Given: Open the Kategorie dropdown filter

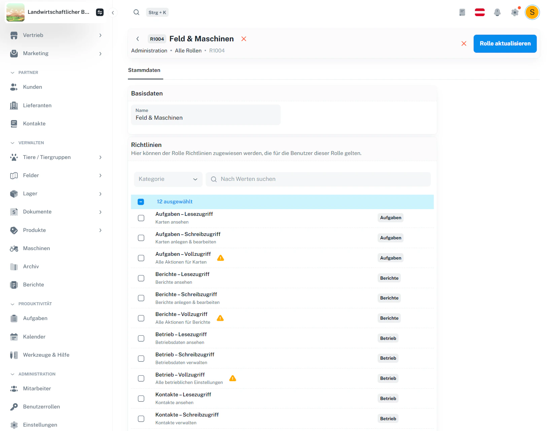Looking at the screenshot, I should 168,179.
